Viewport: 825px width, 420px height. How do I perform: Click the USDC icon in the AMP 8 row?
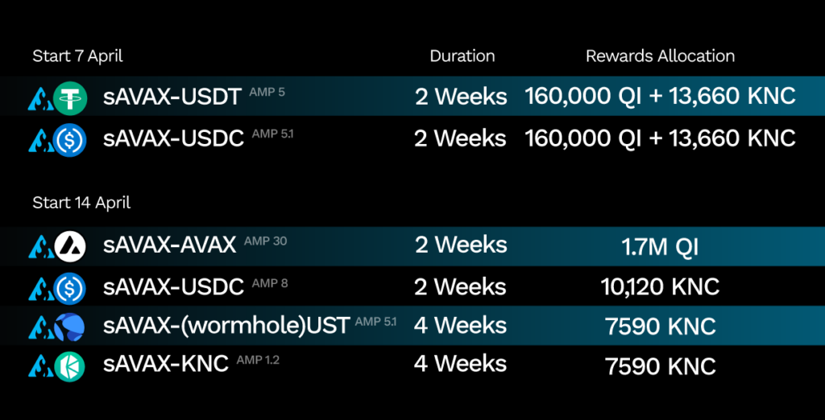tap(69, 288)
